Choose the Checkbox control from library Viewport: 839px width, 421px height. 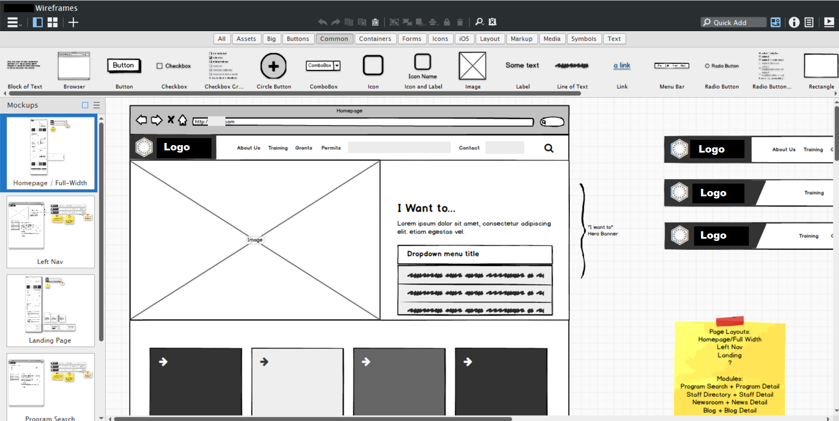(174, 66)
